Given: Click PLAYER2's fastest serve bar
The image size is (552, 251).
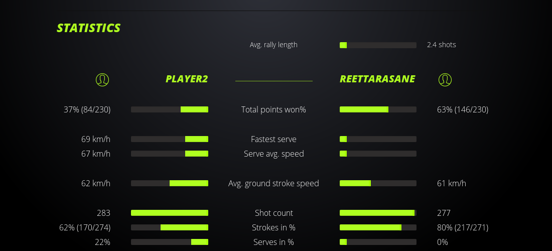Looking at the screenshot, I should [x=170, y=139].
